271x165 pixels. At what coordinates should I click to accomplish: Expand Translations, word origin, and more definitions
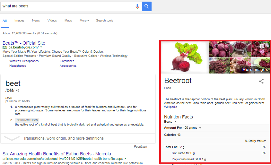click(64, 138)
